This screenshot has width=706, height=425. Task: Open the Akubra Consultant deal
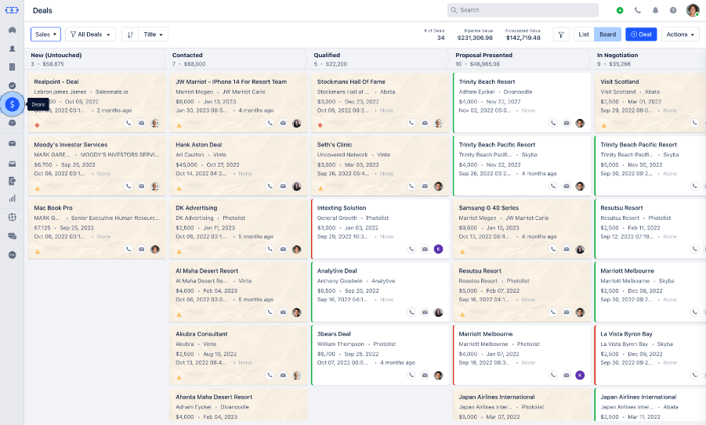pyautogui.click(x=201, y=333)
